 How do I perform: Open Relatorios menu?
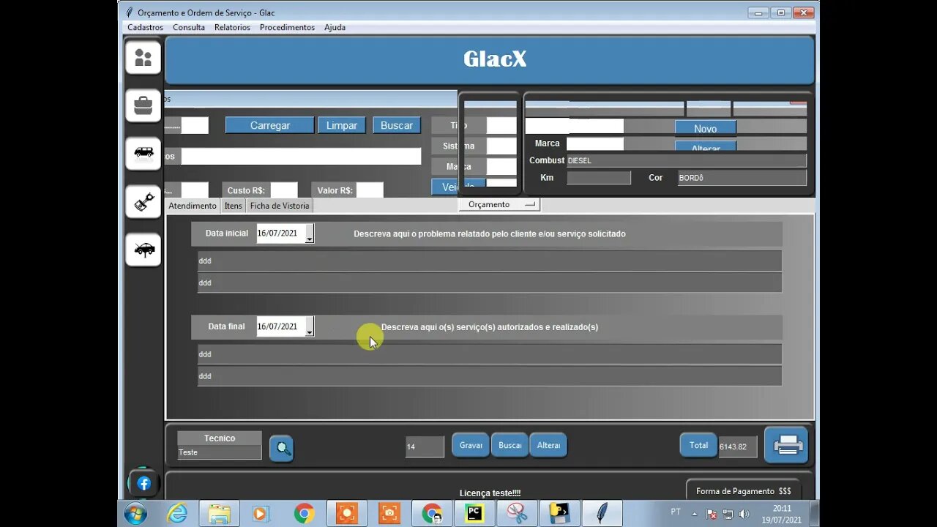coord(232,27)
